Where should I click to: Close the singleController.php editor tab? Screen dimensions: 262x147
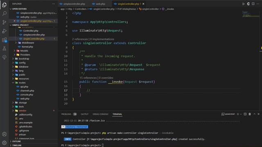(143, 4)
